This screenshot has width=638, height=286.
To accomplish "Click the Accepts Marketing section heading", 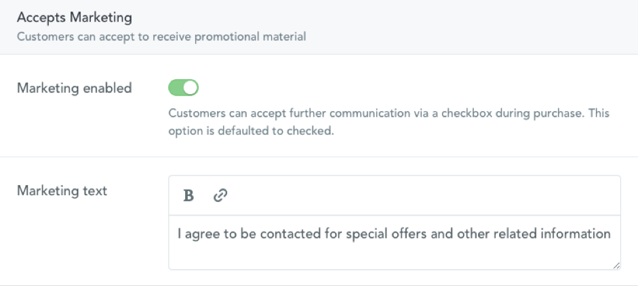I will point(75,18).
